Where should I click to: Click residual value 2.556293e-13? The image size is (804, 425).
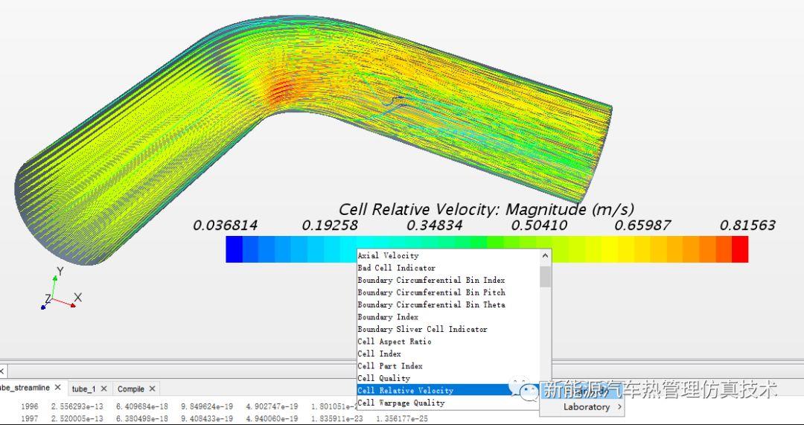click(x=77, y=406)
